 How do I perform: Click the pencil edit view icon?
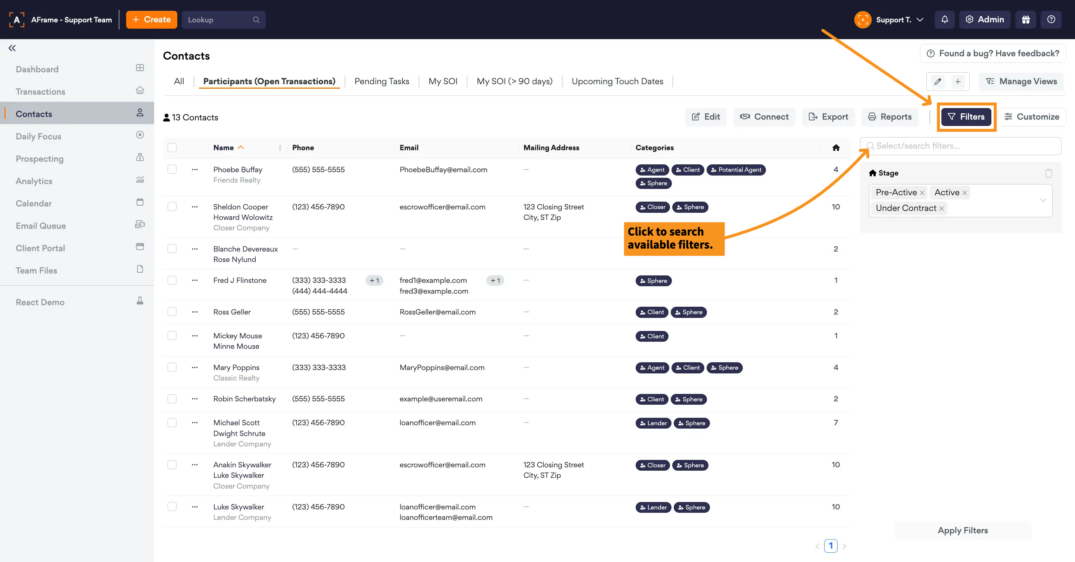(937, 82)
